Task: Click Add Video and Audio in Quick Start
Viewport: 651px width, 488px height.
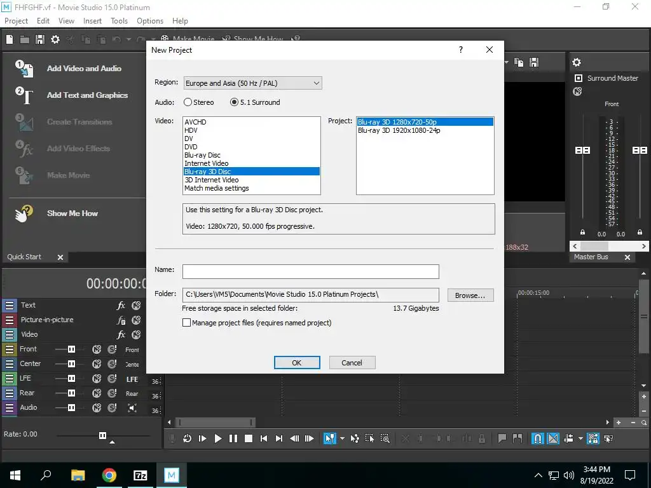Action: [84, 69]
